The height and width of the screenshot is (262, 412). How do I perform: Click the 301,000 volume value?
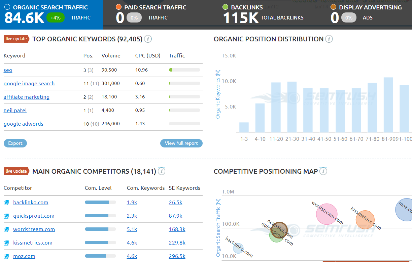click(x=111, y=84)
